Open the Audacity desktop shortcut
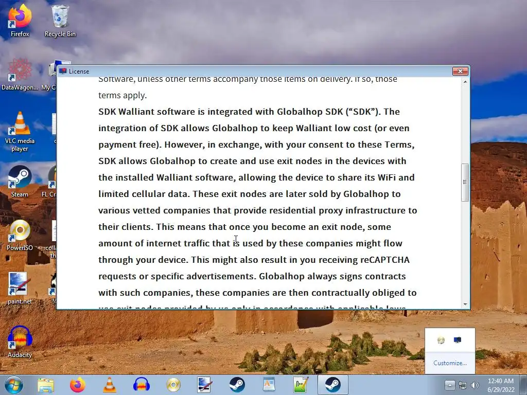 (x=20, y=342)
